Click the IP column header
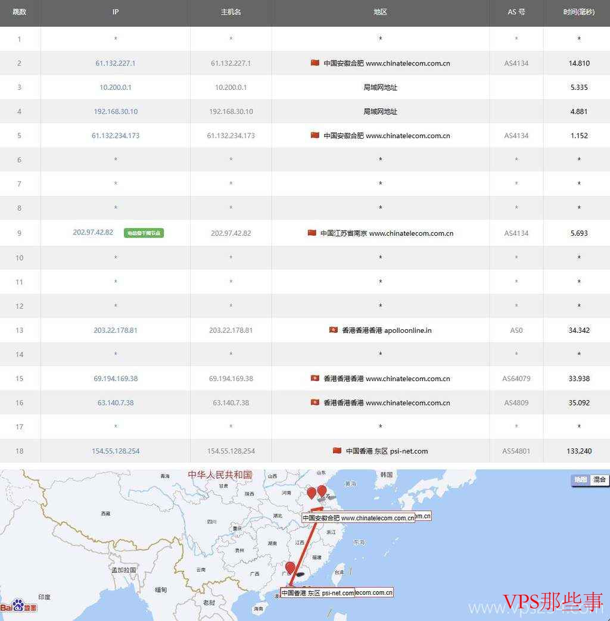610x621 pixels. [116, 13]
